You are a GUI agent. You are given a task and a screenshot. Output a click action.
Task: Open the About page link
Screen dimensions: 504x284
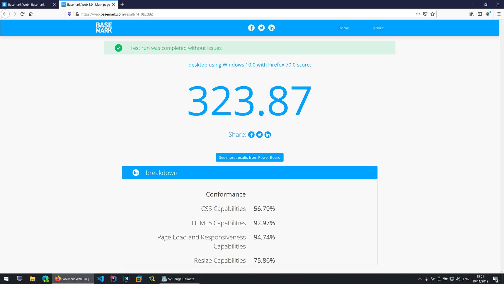click(378, 28)
